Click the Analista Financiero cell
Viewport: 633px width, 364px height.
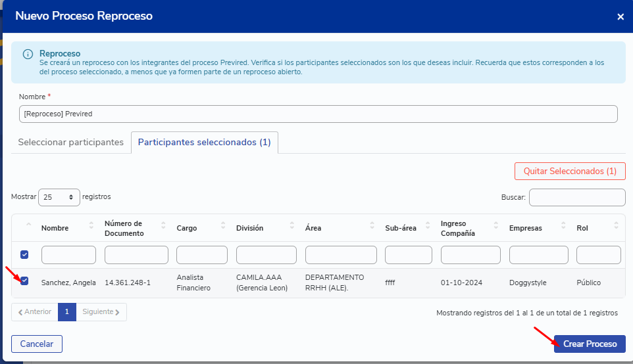[193, 283]
